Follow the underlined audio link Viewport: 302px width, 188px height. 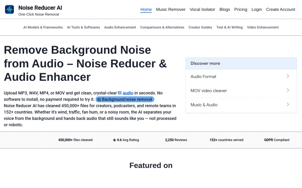[x=128, y=93]
